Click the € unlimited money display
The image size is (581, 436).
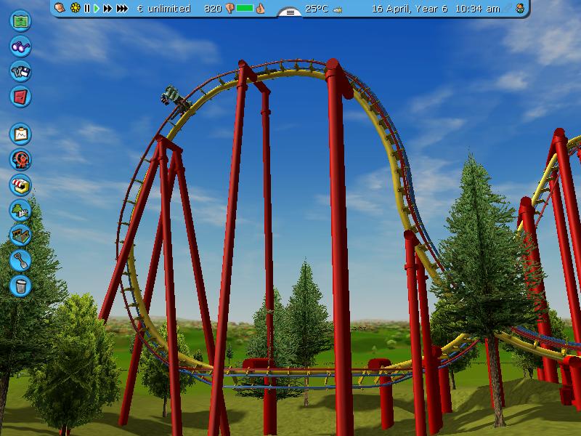[x=164, y=9]
